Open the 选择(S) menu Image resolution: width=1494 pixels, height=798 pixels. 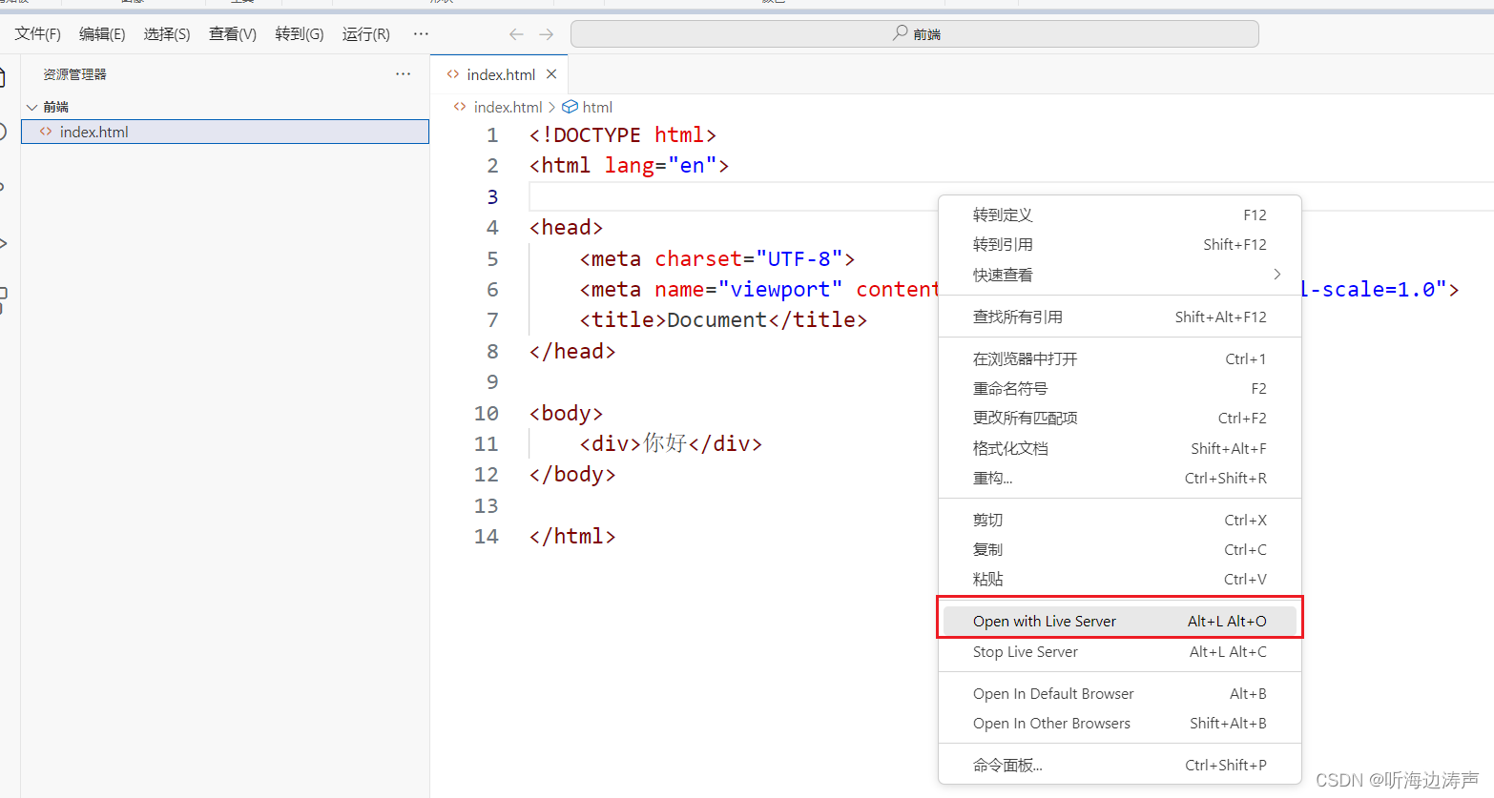pyautogui.click(x=167, y=34)
